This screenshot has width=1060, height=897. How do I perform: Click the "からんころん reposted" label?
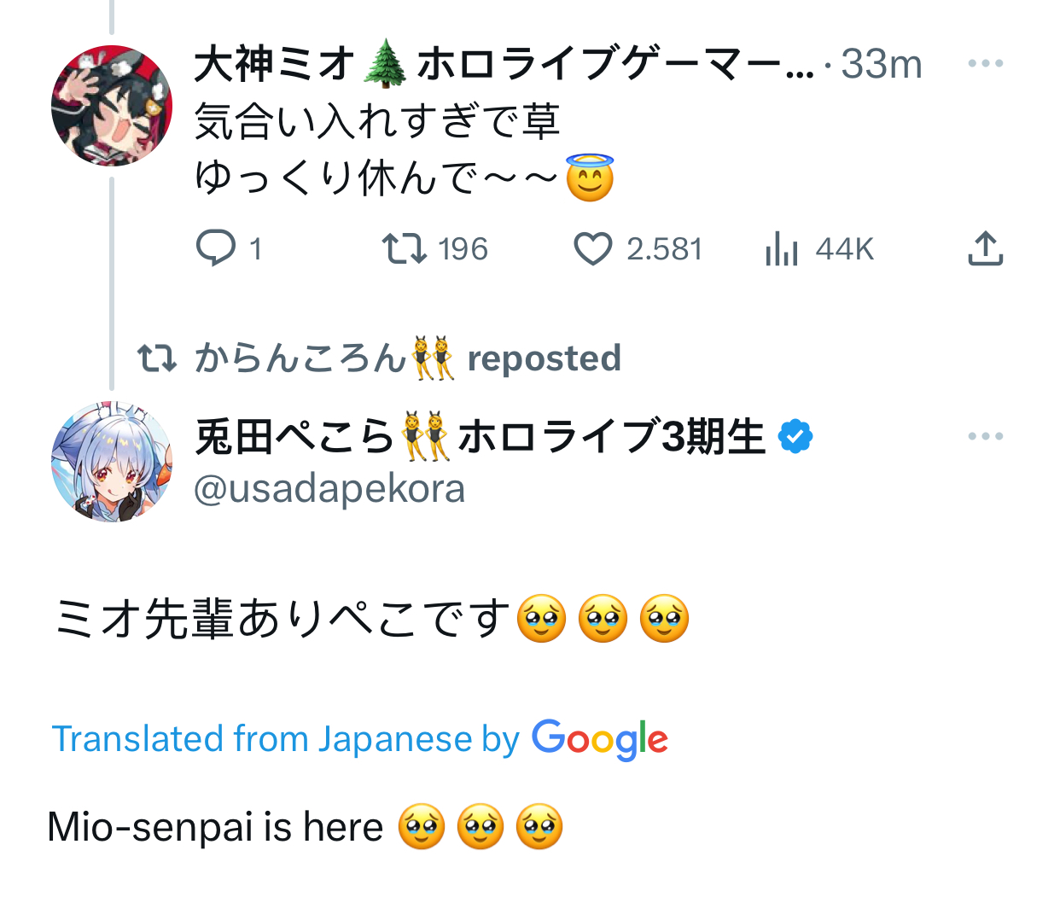click(408, 358)
